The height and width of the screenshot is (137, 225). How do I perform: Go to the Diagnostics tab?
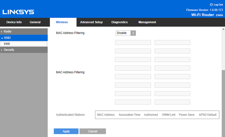tap(120, 22)
